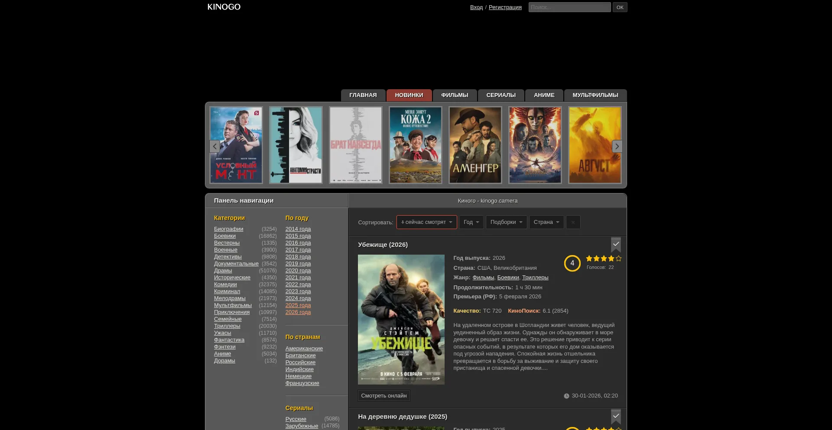Screen dimensions: 832x430
Task: Open the 'сейчас смотрят' sort dropdown
Action: (426, 222)
